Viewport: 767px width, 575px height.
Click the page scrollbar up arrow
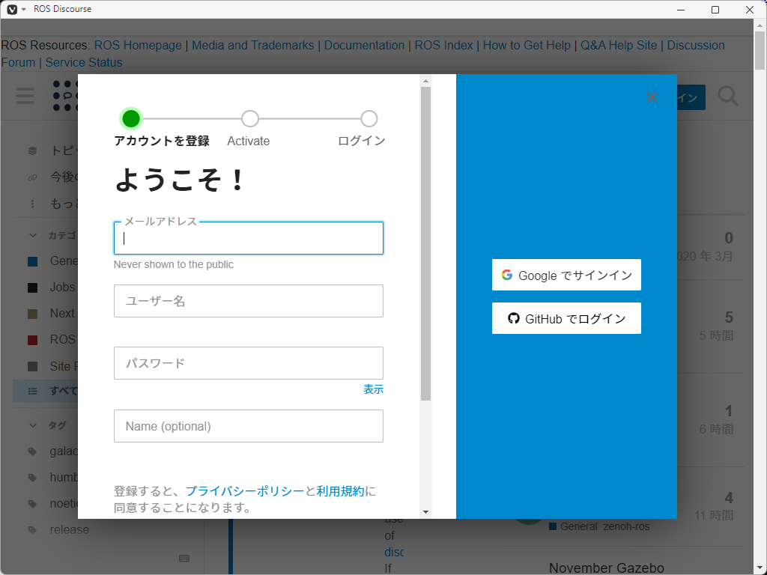click(x=760, y=25)
